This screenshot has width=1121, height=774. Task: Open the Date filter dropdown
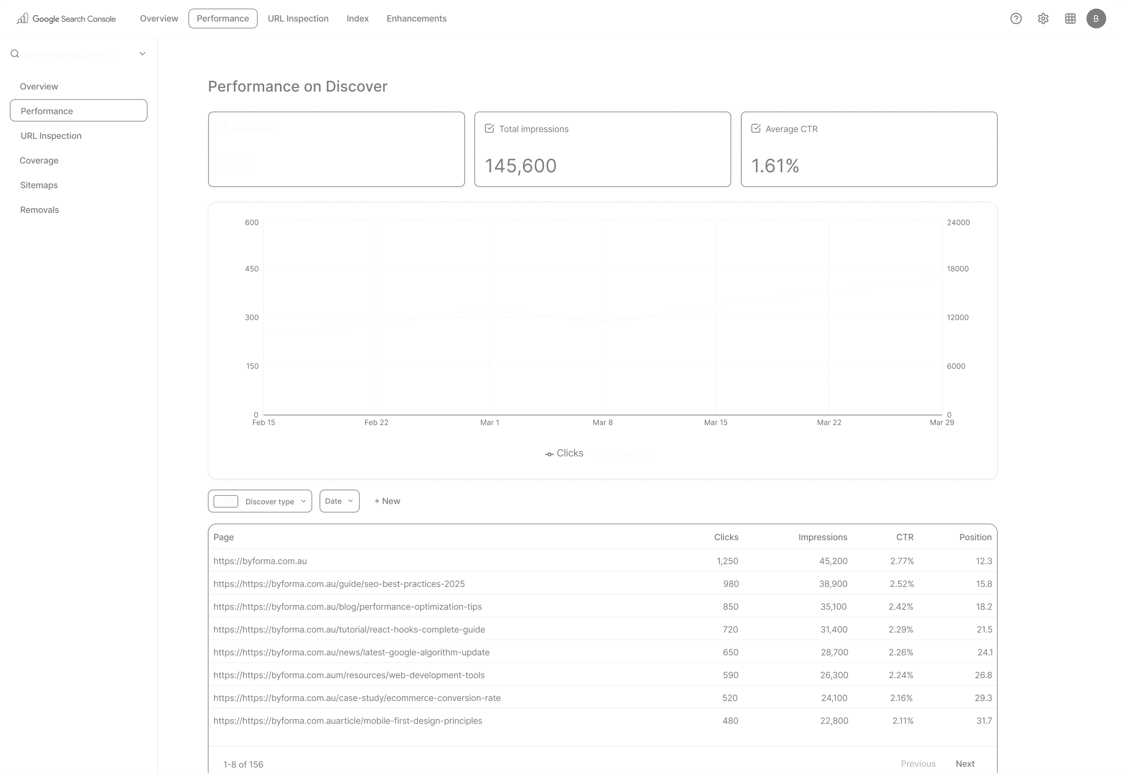tap(339, 501)
